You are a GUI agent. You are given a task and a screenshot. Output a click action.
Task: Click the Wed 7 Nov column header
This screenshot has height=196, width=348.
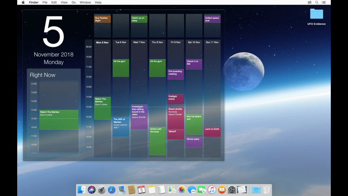139,42
